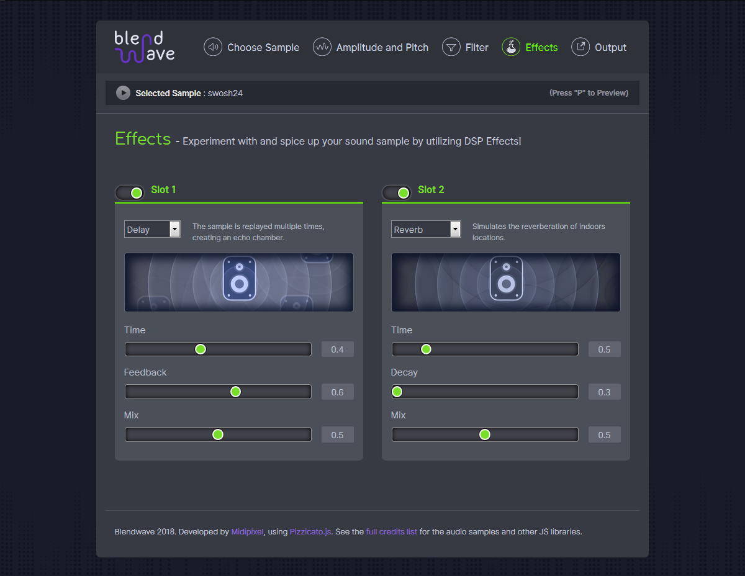Click the speaker icon for Choose Sample
745x576 pixels.
click(x=213, y=47)
